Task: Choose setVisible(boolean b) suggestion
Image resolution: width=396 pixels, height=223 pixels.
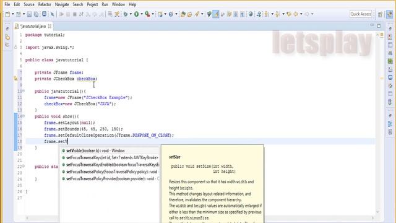Action: coord(110,151)
